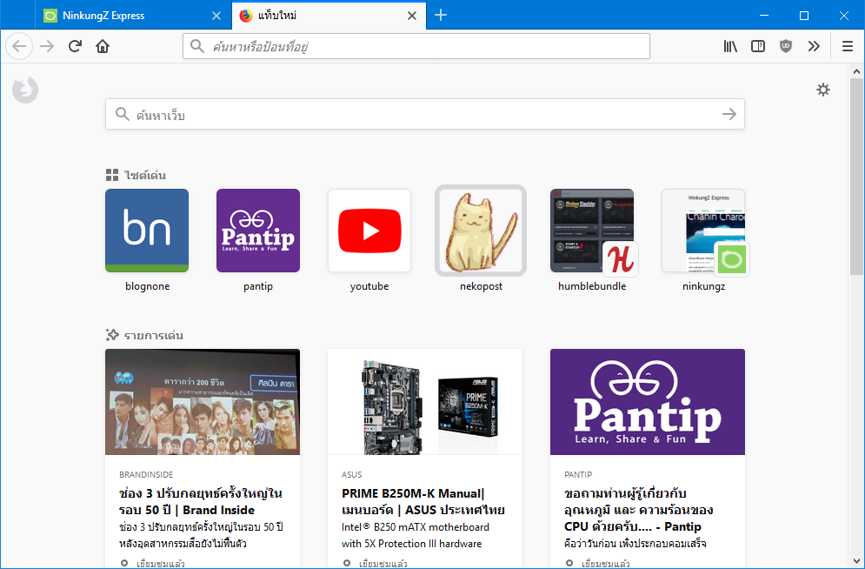Go back with the back arrow button

[19, 46]
